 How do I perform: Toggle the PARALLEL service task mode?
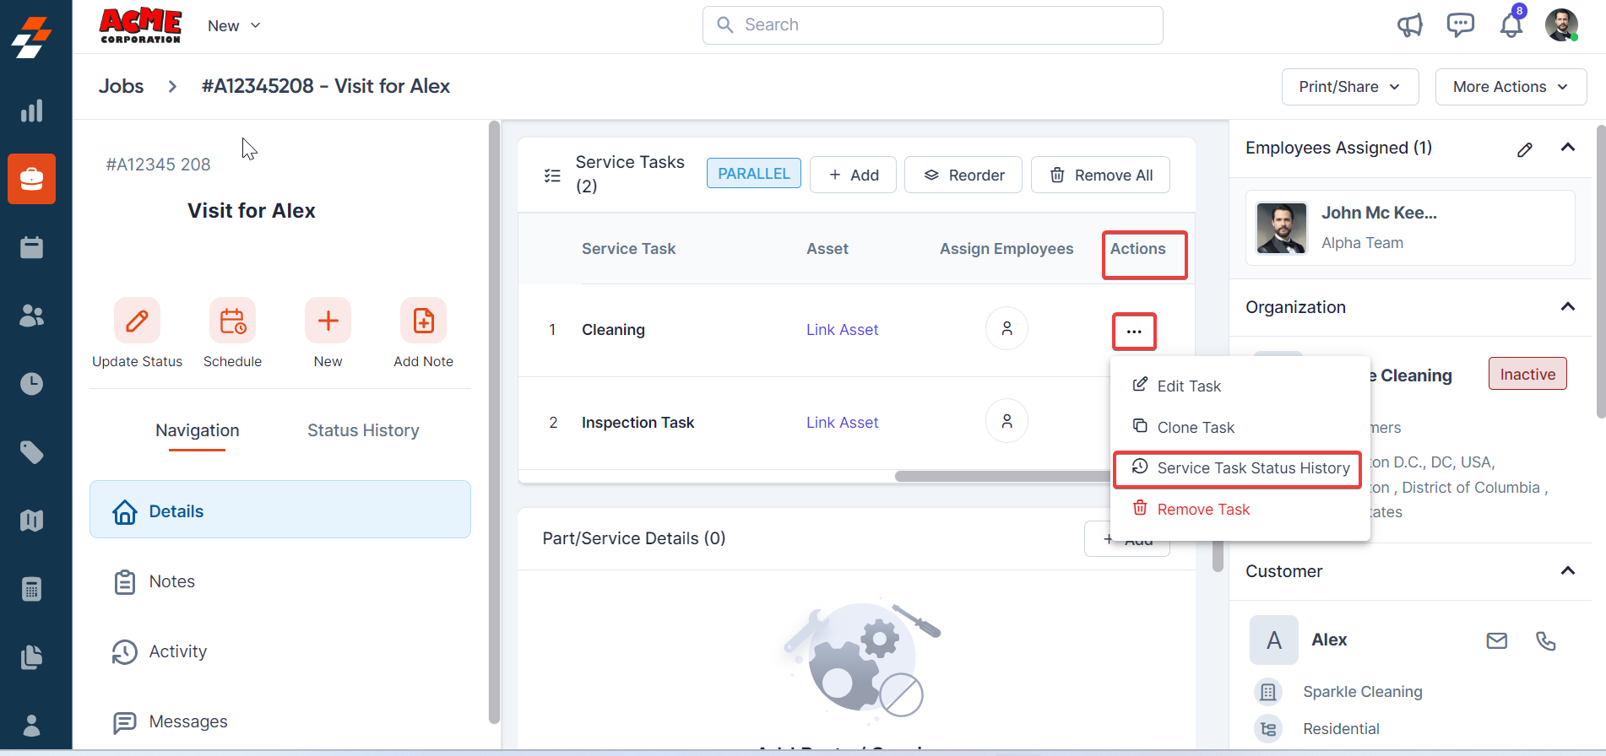point(753,174)
